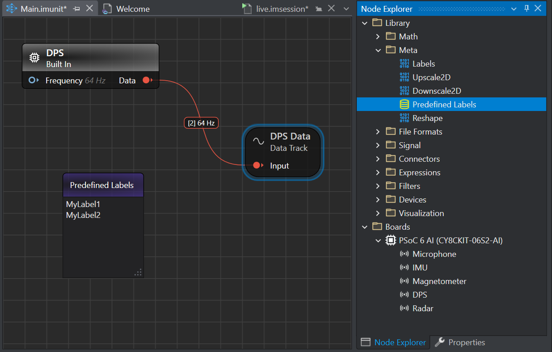Collapse the Boards folder
Viewport: 552px width, 352px height.
tap(365, 227)
